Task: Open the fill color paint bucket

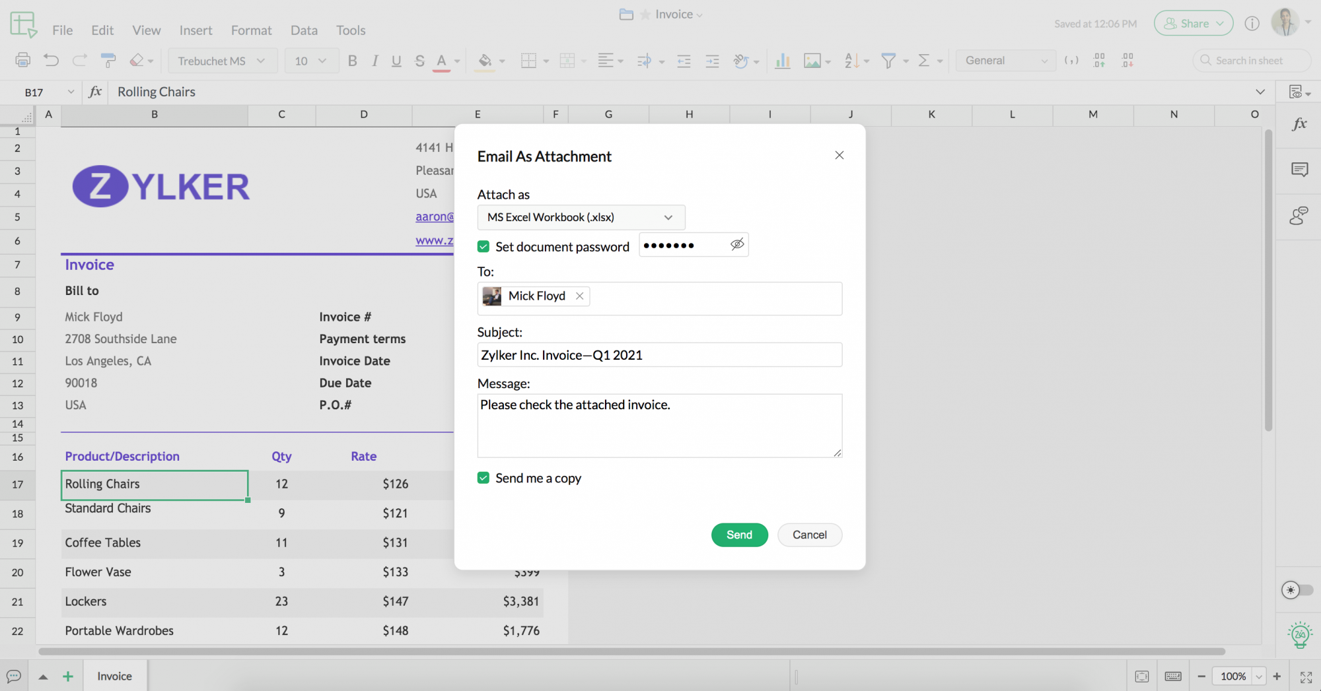Action: 485,61
